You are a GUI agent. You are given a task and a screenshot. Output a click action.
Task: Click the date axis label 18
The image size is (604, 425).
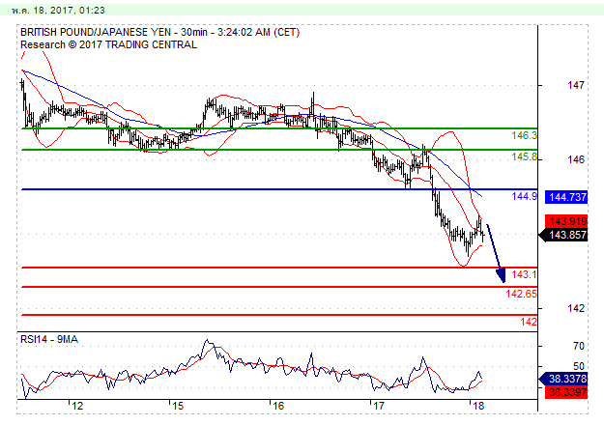coord(478,406)
